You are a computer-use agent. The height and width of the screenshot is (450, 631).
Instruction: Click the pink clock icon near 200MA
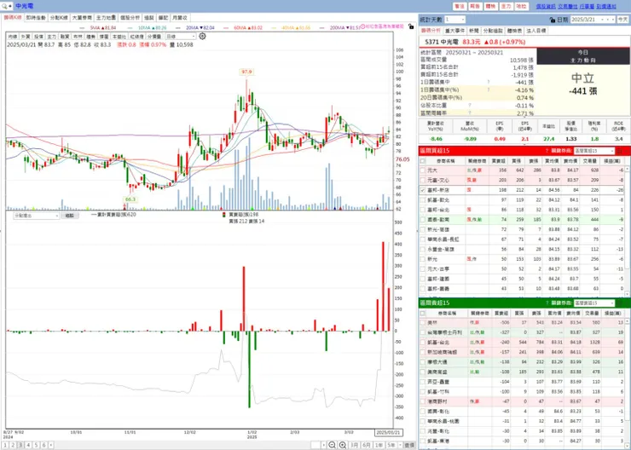click(362, 26)
